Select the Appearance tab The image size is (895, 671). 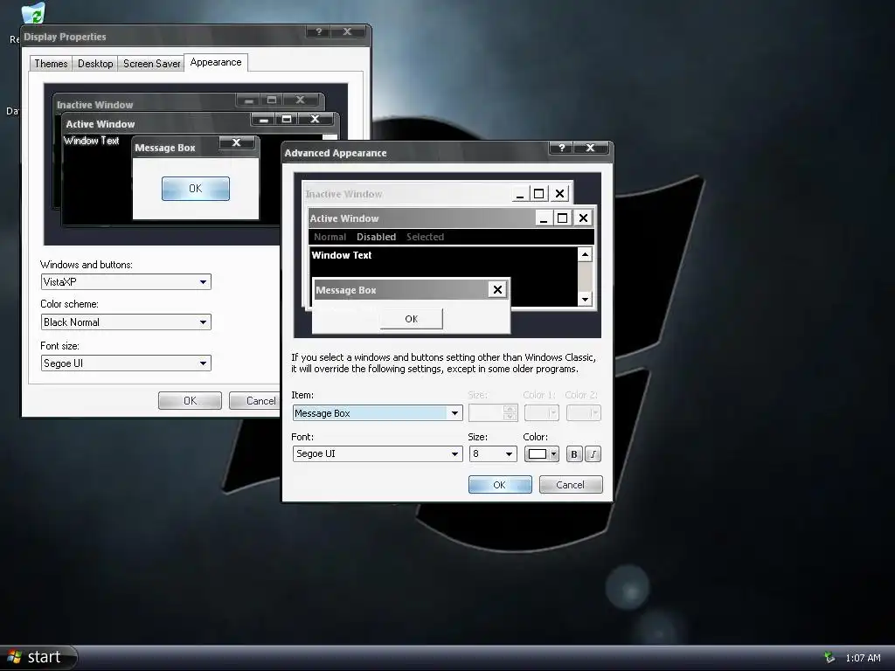pyautogui.click(x=216, y=62)
